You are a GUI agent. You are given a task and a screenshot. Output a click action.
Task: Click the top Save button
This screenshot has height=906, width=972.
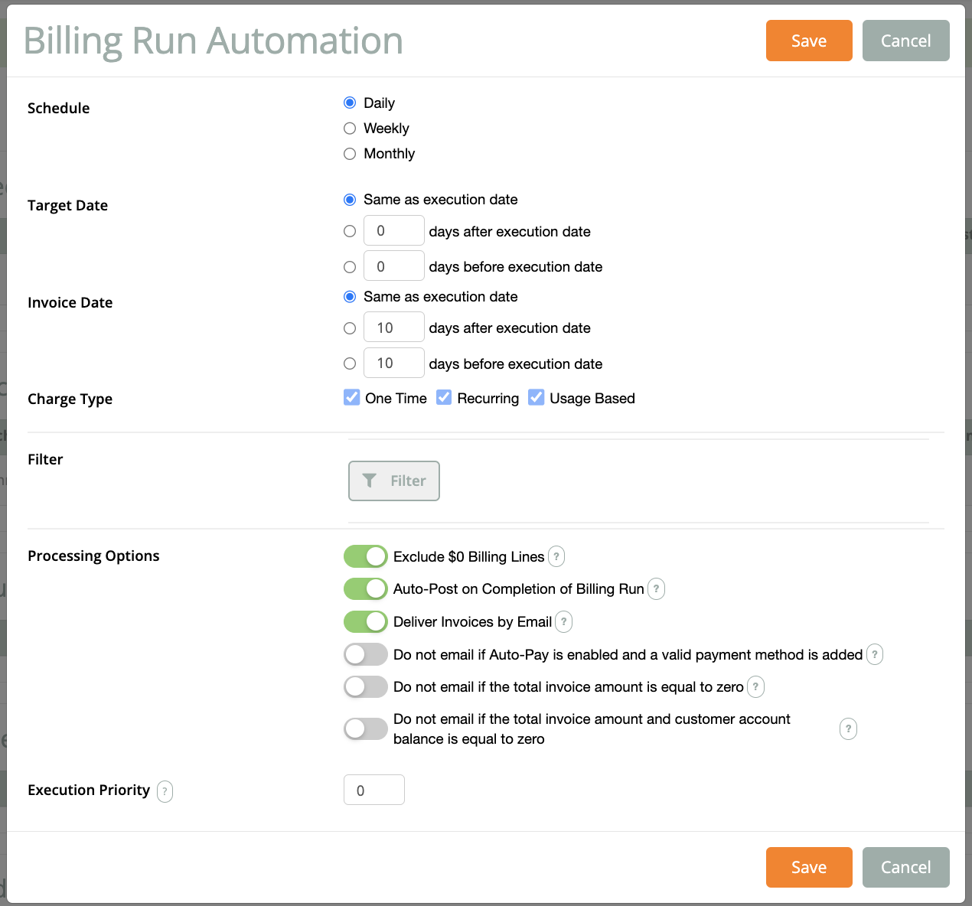tap(809, 41)
